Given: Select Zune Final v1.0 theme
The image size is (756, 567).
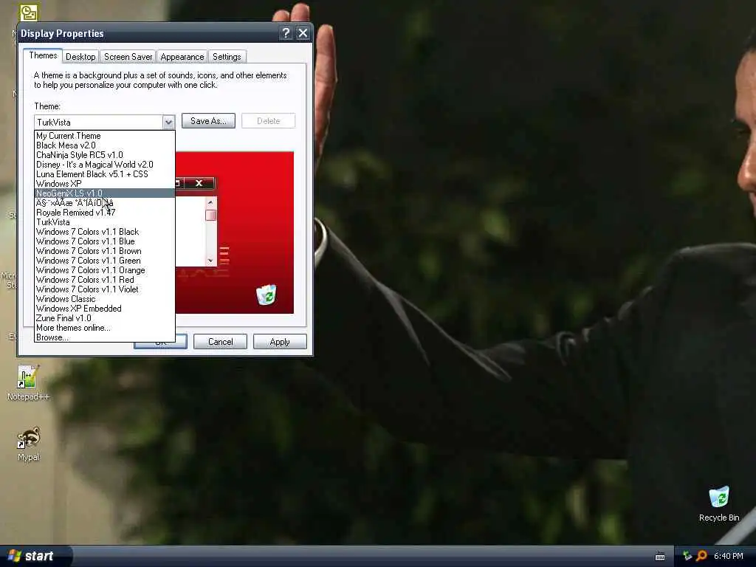Looking at the screenshot, I should (105, 318).
